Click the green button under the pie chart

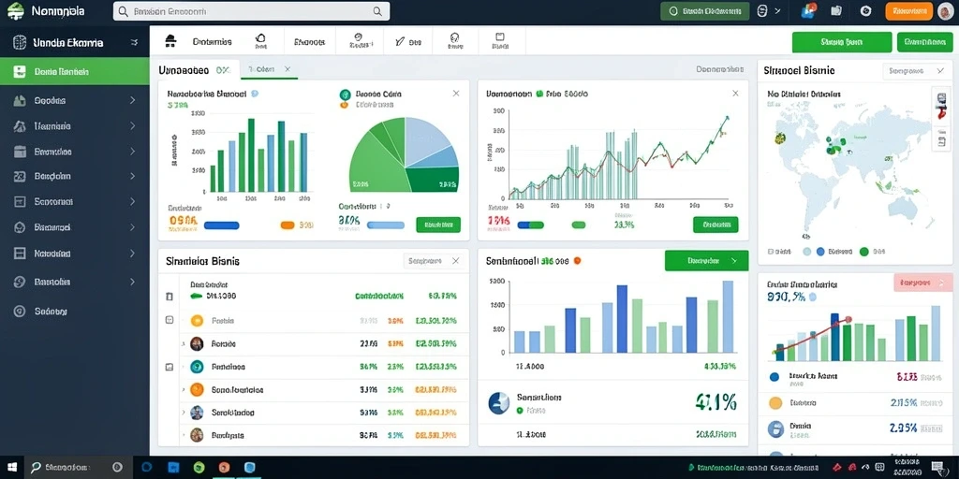(438, 225)
